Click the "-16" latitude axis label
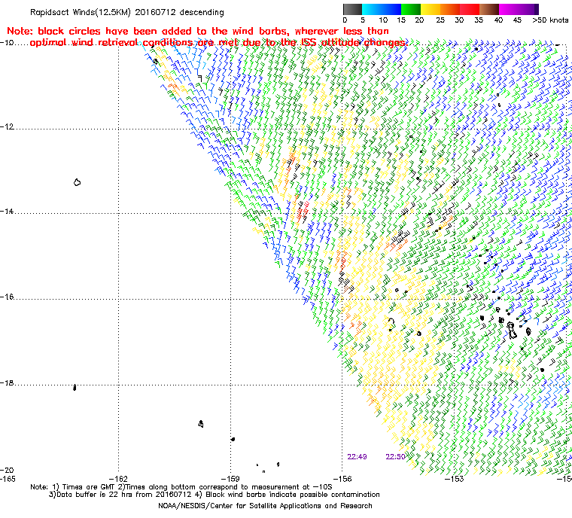The image size is (572, 518). pos(7,297)
